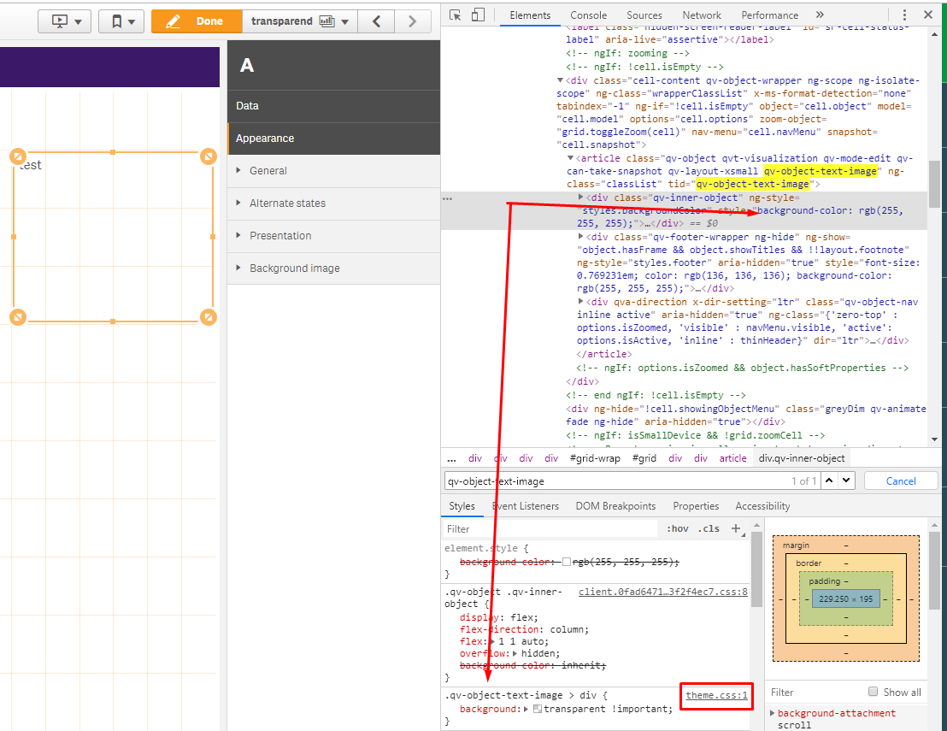Switch to the Console tab
Viewport: 947px width, 731px height.
coord(588,15)
